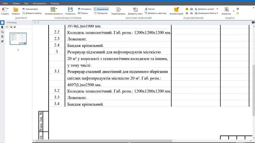Click row 3.4 text "Бандаж кріпильний."
Screen dimensions: 255x143
click(85, 104)
